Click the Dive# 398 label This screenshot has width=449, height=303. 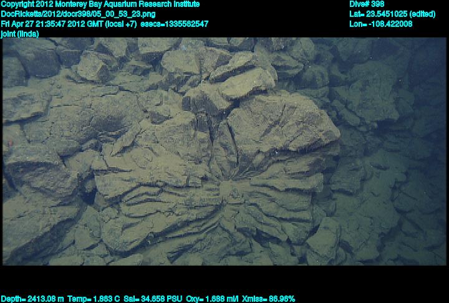pyautogui.click(x=367, y=4)
